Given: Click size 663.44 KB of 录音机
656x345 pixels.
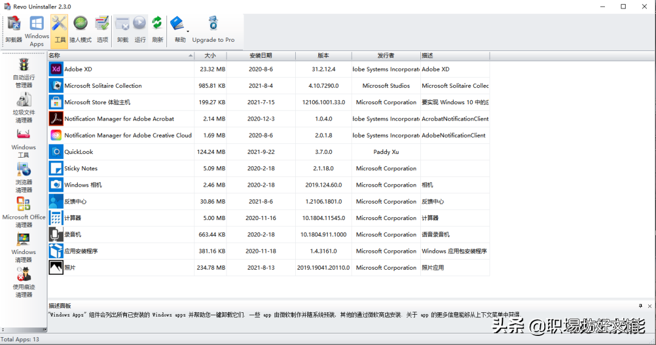Looking at the screenshot, I should pos(212,234).
